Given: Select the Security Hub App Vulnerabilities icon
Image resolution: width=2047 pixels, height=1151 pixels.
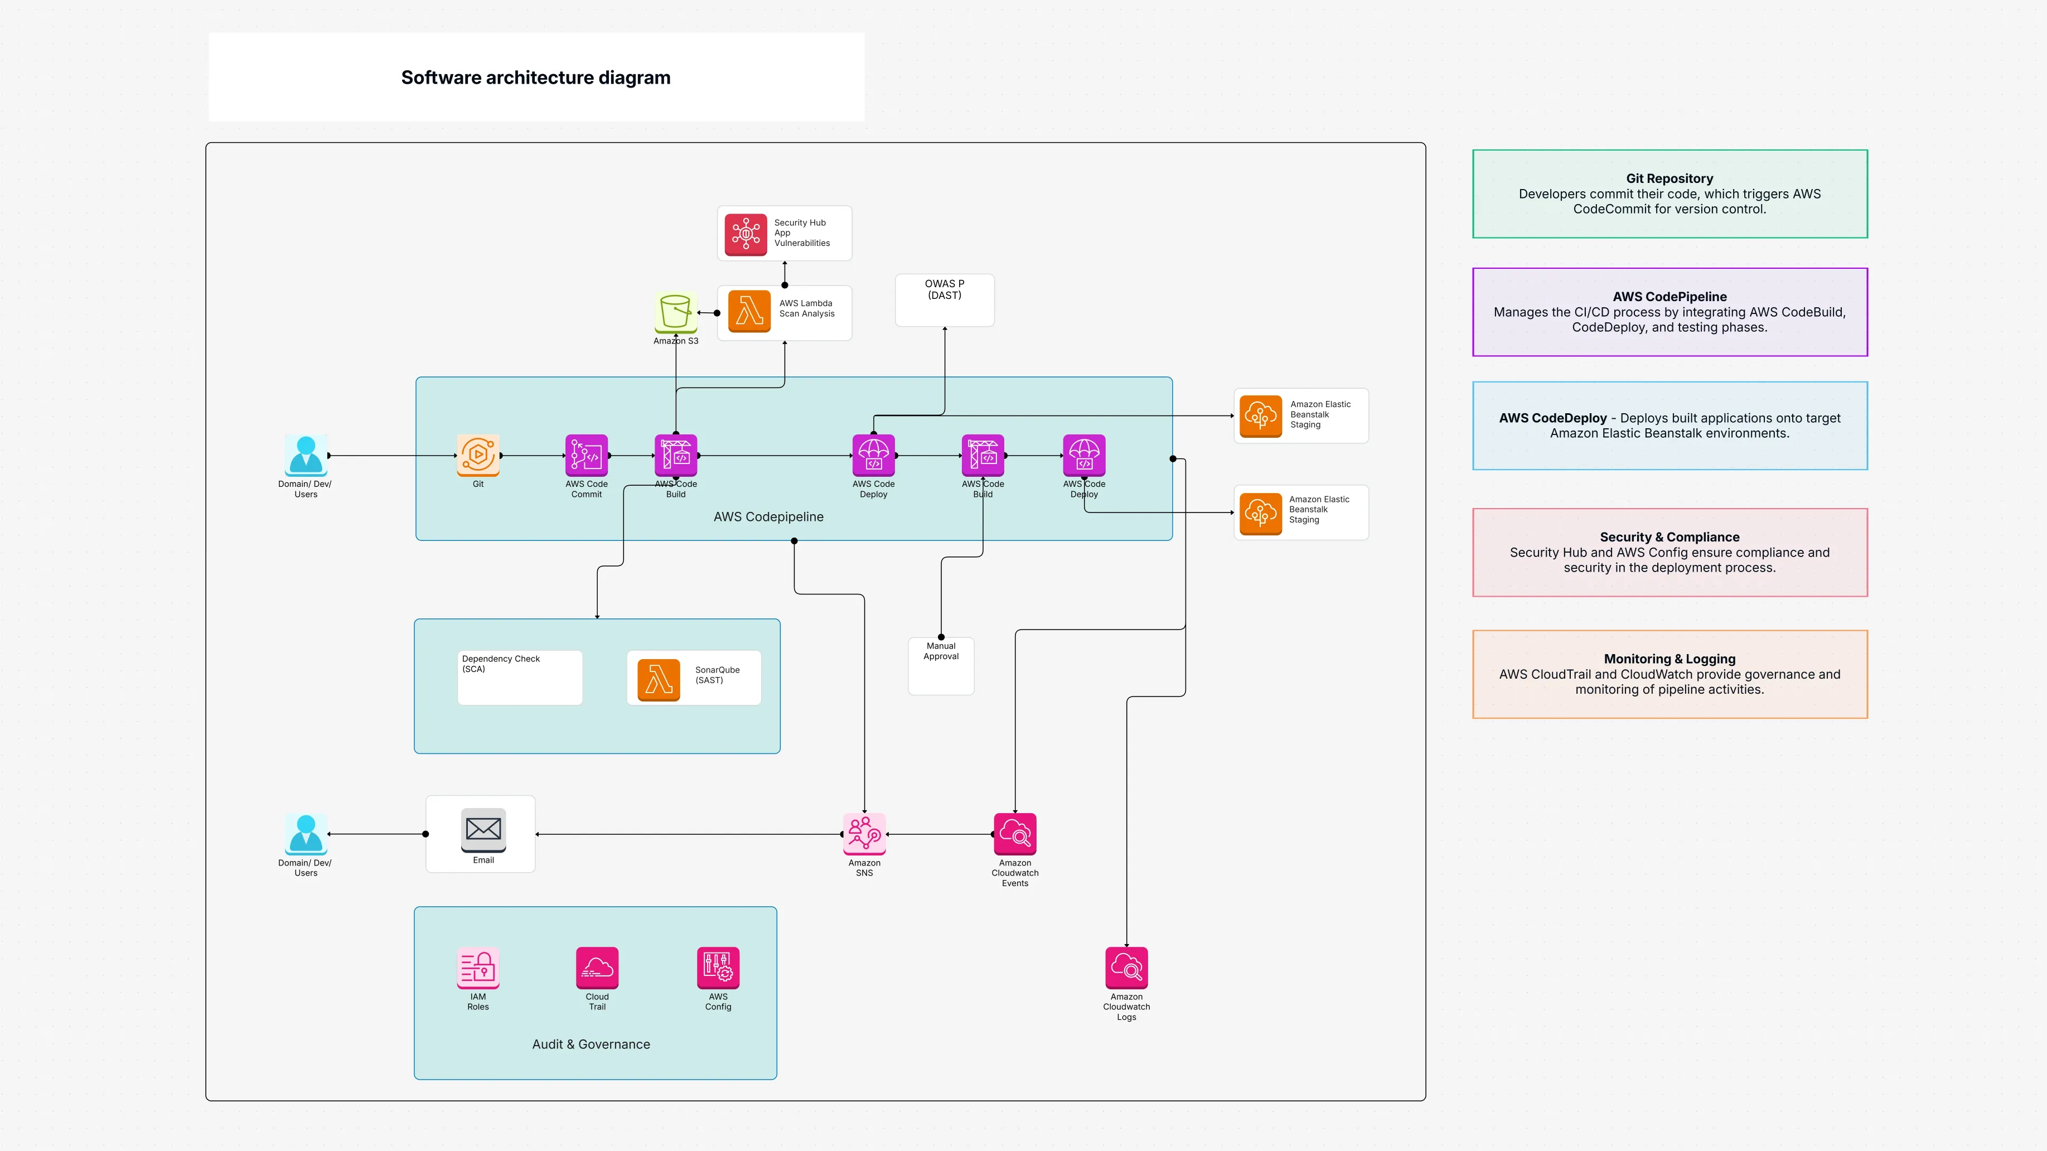Looking at the screenshot, I should click(x=746, y=233).
